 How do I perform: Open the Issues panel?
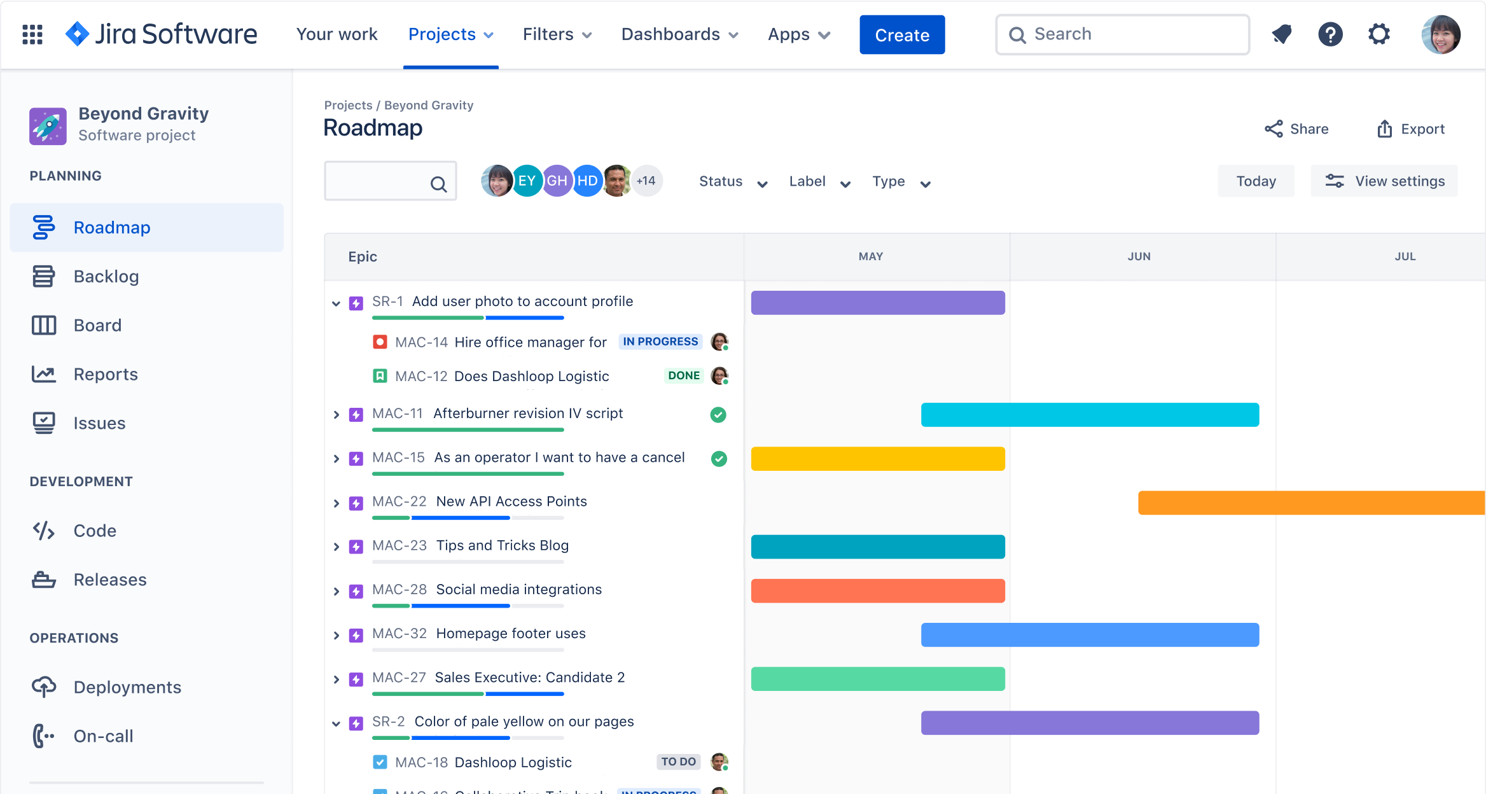pyautogui.click(x=43, y=422)
